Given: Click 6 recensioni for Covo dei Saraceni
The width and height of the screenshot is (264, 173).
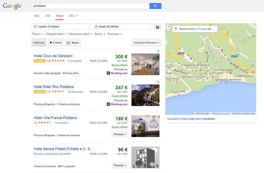Looking at the screenshot, I should (x=75, y=61).
